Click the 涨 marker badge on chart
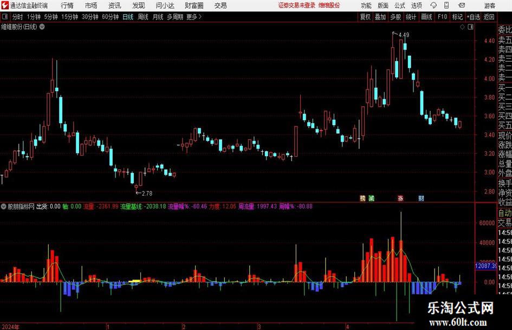Screen dimensions: 512x330 click(x=400, y=198)
